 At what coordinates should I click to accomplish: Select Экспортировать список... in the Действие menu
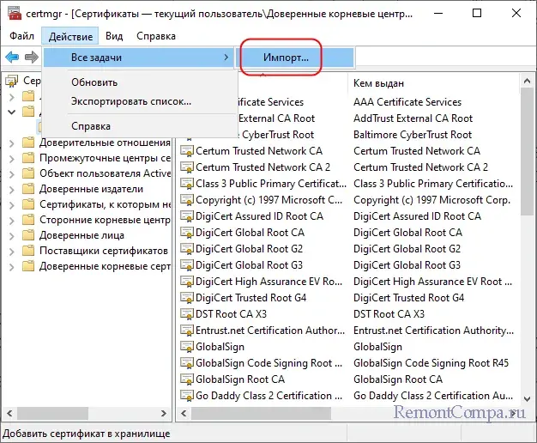click(131, 101)
